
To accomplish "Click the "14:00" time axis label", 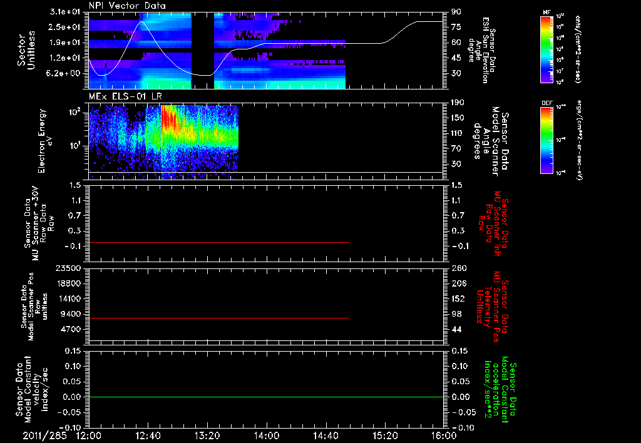I will (x=267, y=435).
